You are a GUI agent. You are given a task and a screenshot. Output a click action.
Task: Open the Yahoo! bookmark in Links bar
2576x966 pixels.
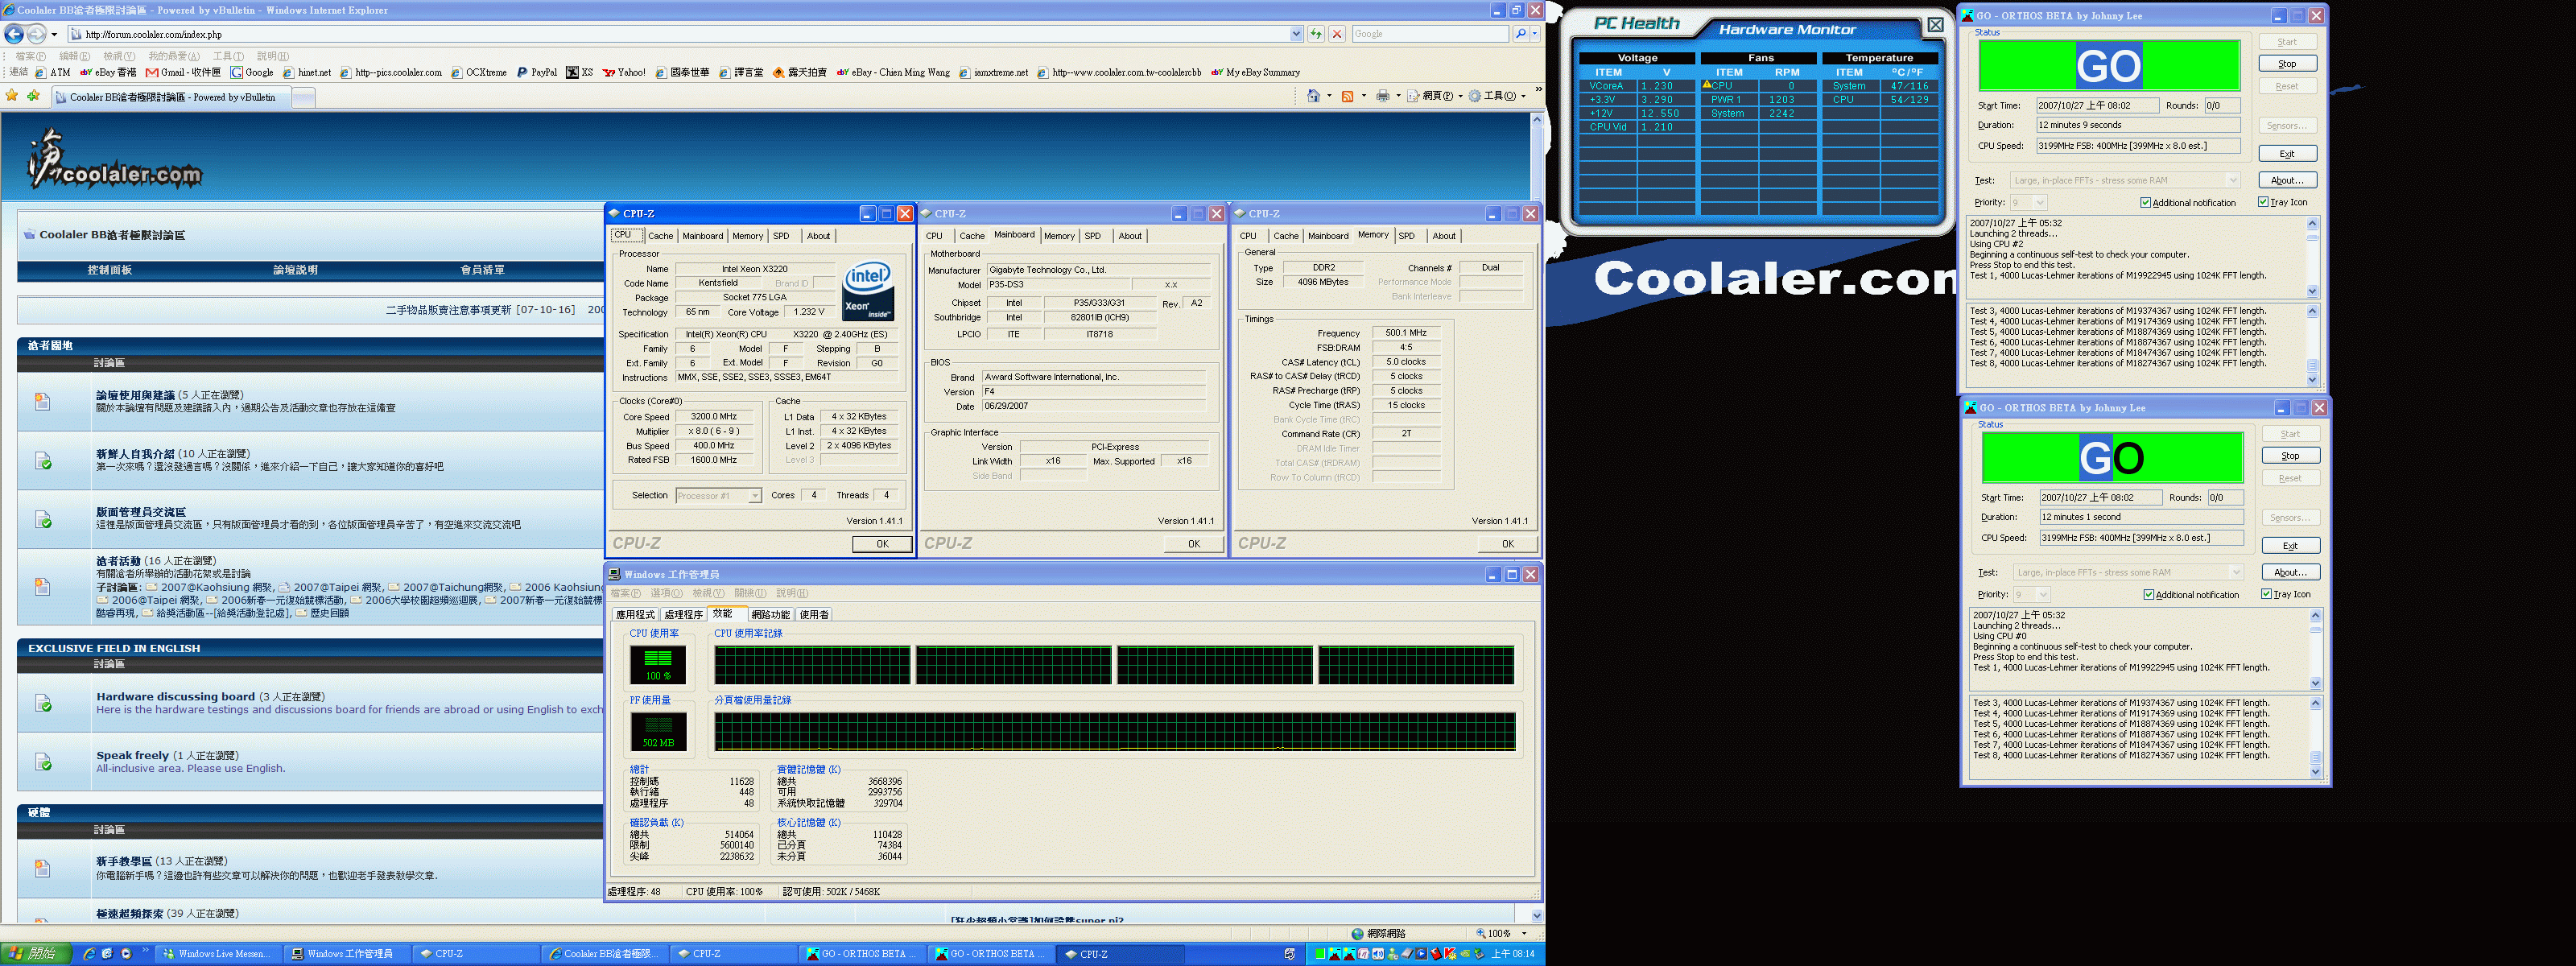pos(624,72)
